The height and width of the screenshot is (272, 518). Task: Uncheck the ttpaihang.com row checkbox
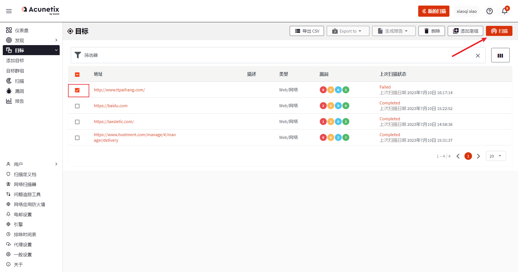77,90
